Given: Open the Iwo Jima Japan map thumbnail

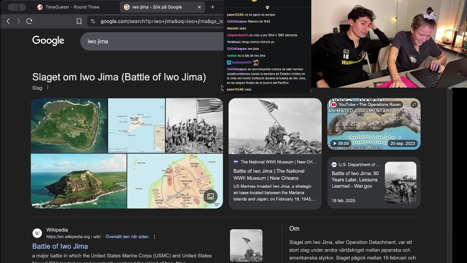Looking at the screenshot, I should click(136, 125).
